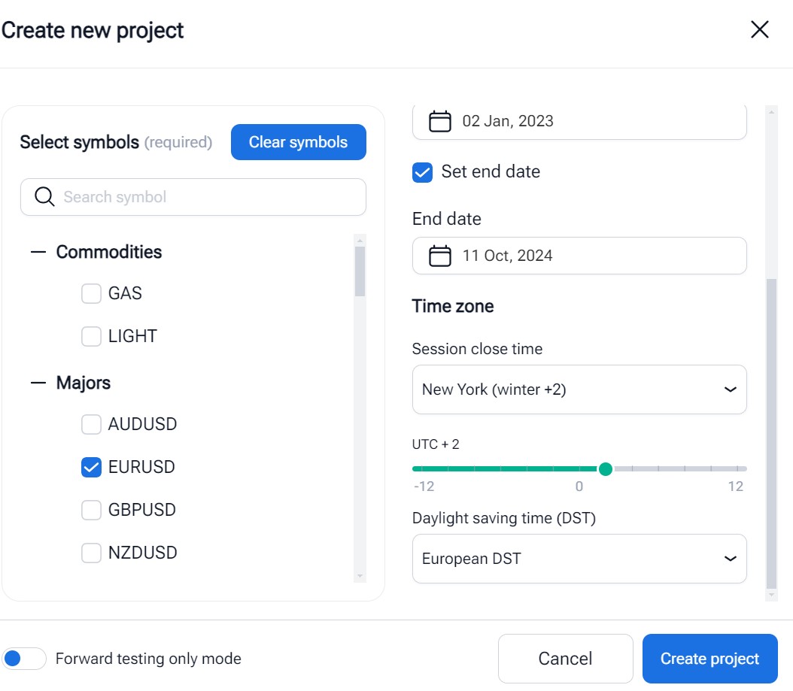This screenshot has height=691, width=793.
Task: Click the UTC offset slider handle
Action: [606, 469]
